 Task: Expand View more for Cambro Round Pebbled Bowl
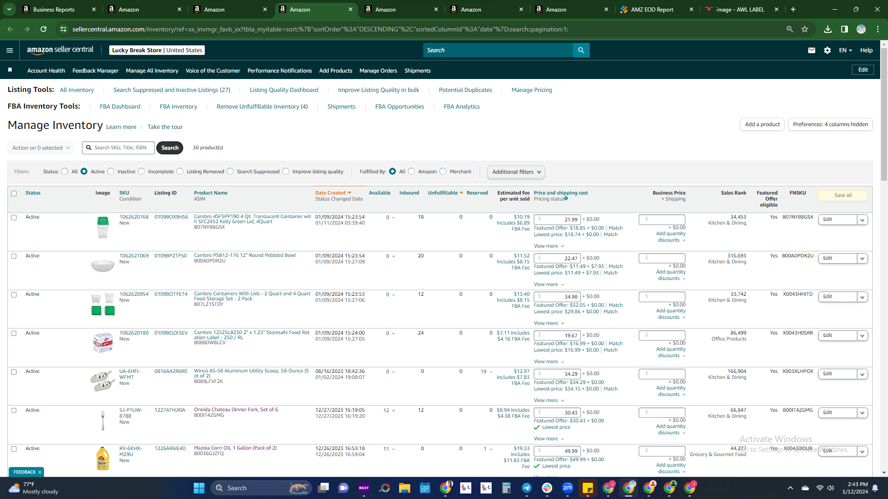(x=549, y=285)
